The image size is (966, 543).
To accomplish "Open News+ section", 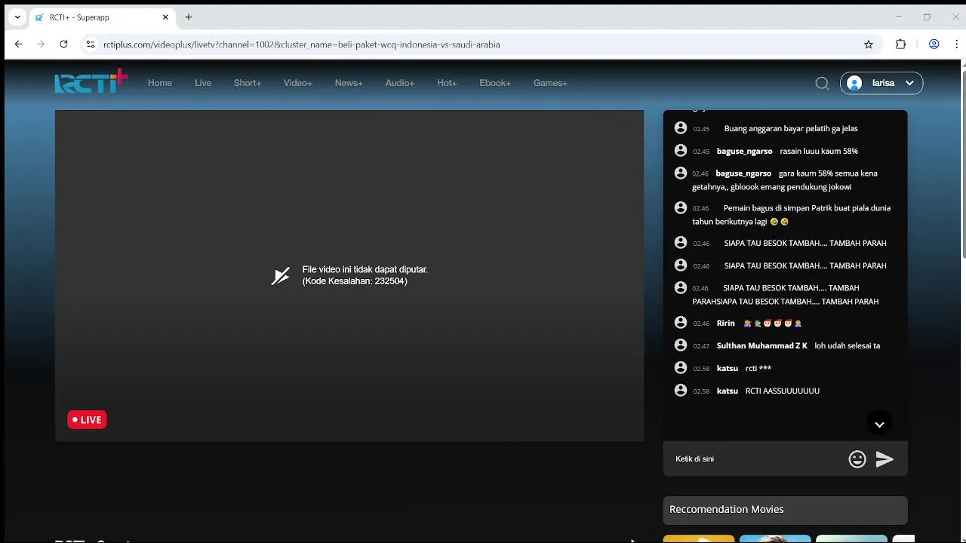I will pyautogui.click(x=349, y=83).
